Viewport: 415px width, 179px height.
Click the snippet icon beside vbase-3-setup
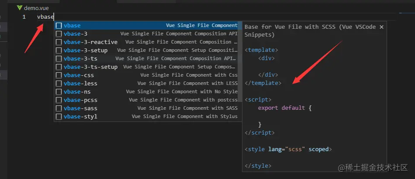(59, 50)
